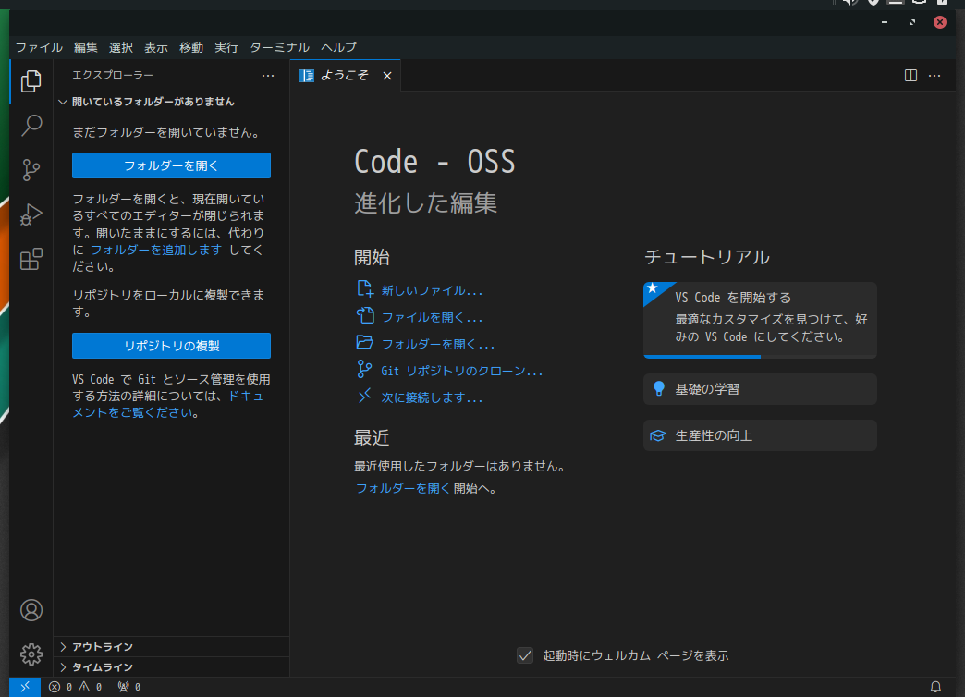
Task: Click the lightbulb icon on 基礎の学習
Action: (658, 388)
